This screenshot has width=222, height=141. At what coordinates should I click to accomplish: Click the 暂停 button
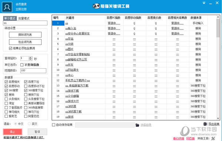pyautogui.click(x=37, y=132)
